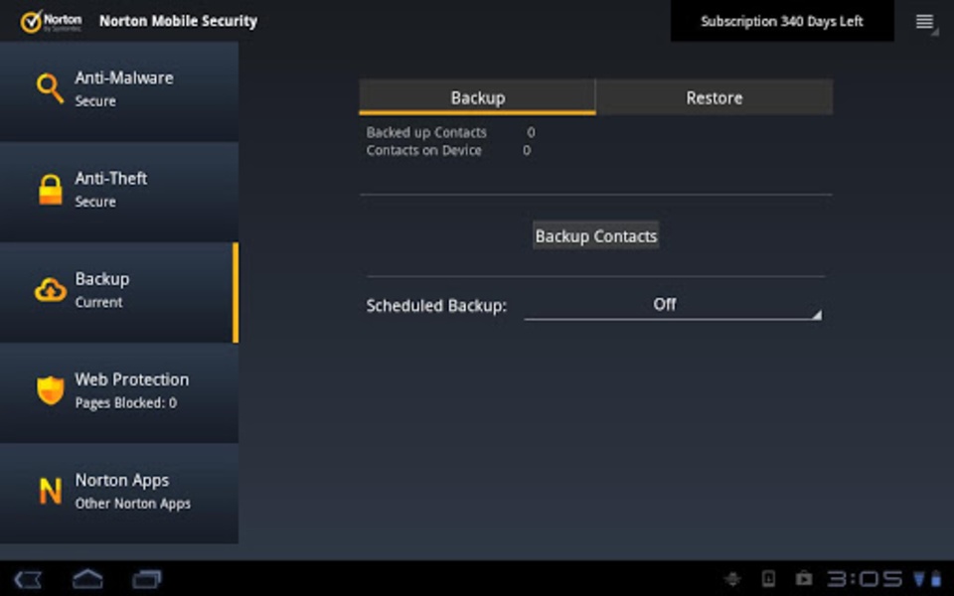
Task: Tap Subscription 340 Days Left button
Action: pos(782,21)
